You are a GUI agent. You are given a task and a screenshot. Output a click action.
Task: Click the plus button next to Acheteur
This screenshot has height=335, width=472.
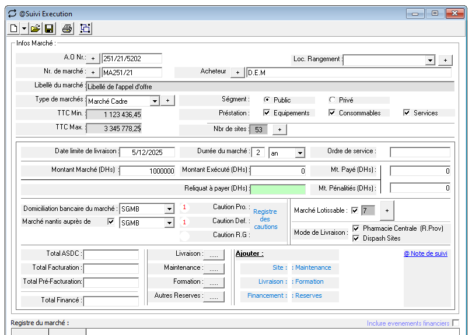click(x=237, y=72)
